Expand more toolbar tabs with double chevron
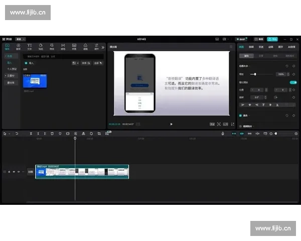301x241 pixels. (x=103, y=47)
